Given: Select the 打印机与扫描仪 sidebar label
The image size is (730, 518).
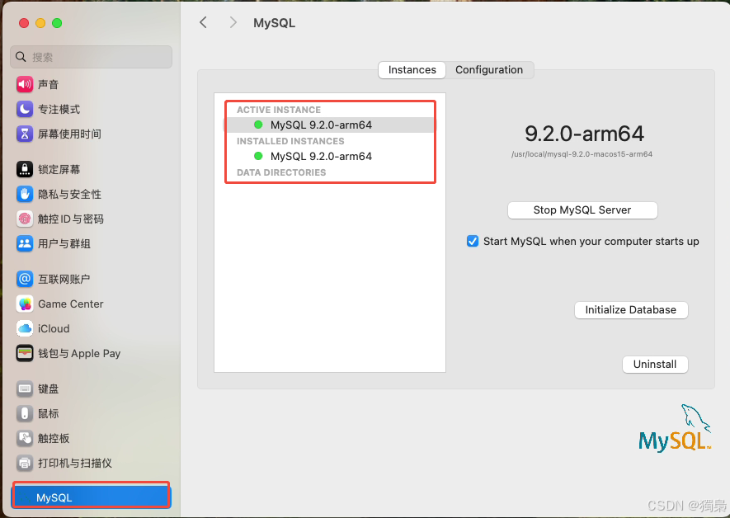Looking at the screenshot, I should [75, 463].
